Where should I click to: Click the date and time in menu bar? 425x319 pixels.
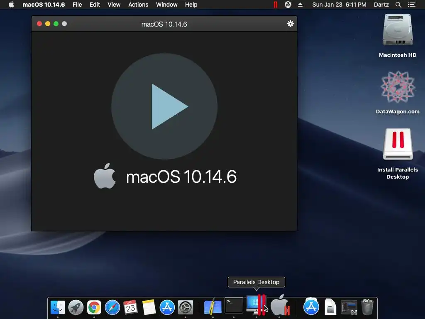(339, 5)
